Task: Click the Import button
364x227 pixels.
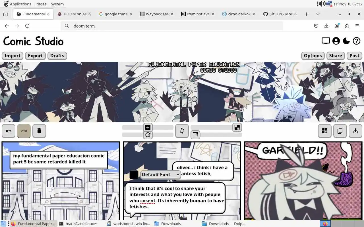Action: pos(13,56)
